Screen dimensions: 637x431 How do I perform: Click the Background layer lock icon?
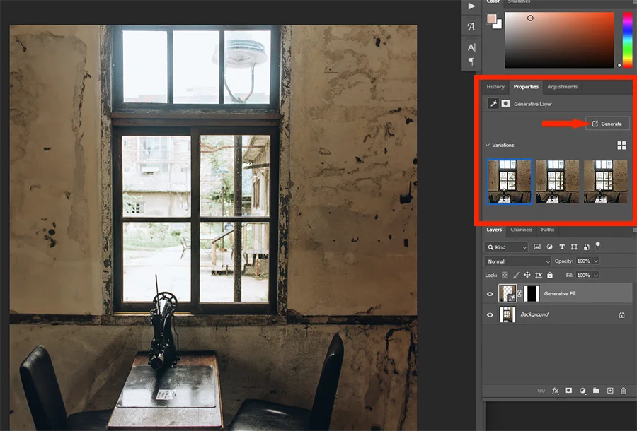coord(621,314)
